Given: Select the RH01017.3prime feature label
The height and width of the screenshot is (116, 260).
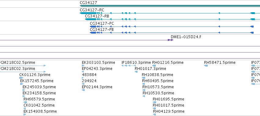Looking at the screenshot, I should point(150,69).
